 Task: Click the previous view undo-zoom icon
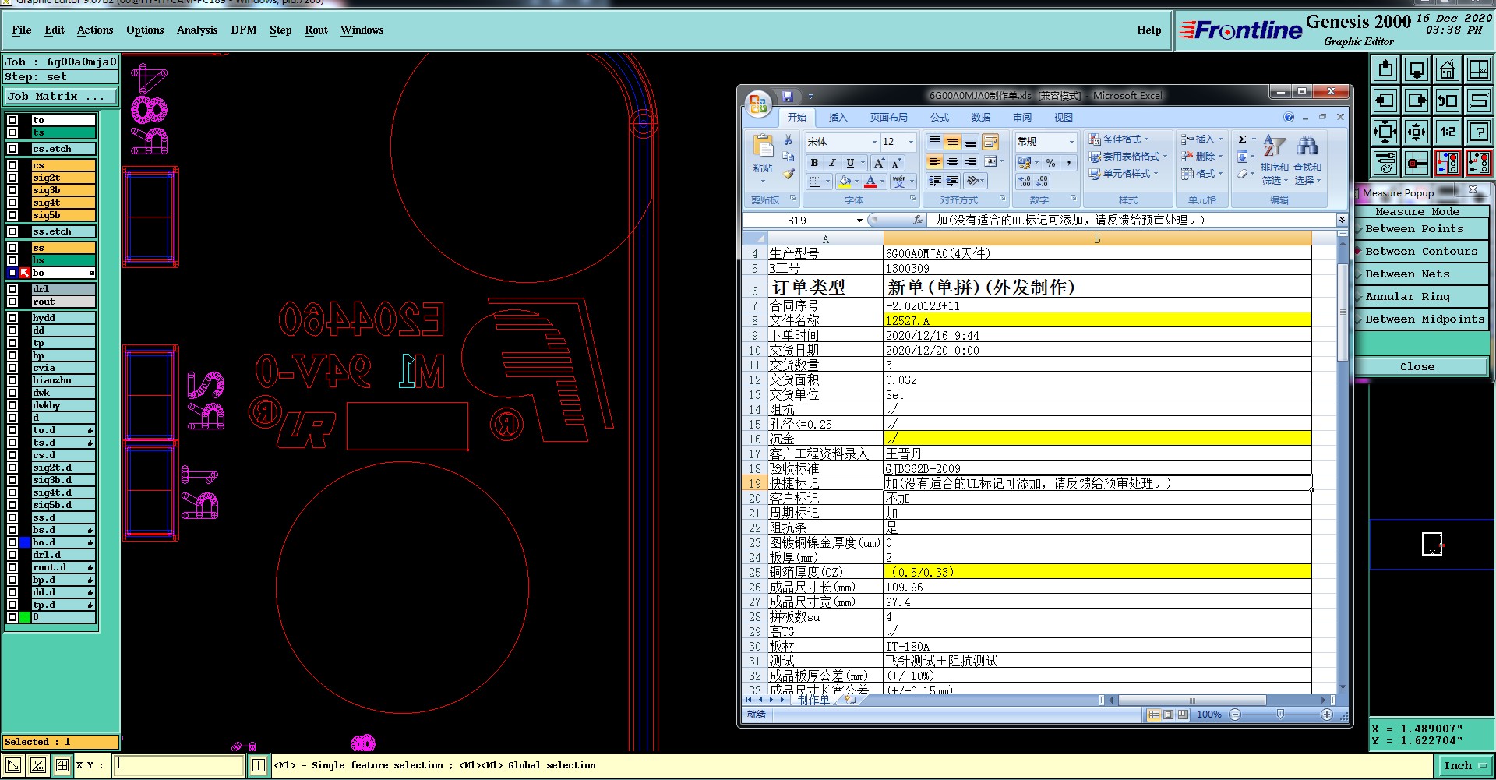click(x=1447, y=101)
